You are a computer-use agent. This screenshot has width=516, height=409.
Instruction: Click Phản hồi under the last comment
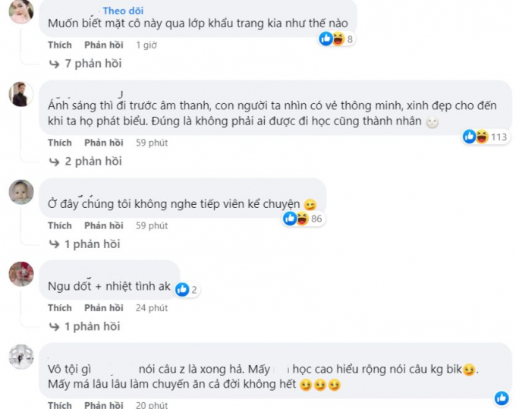point(104,404)
